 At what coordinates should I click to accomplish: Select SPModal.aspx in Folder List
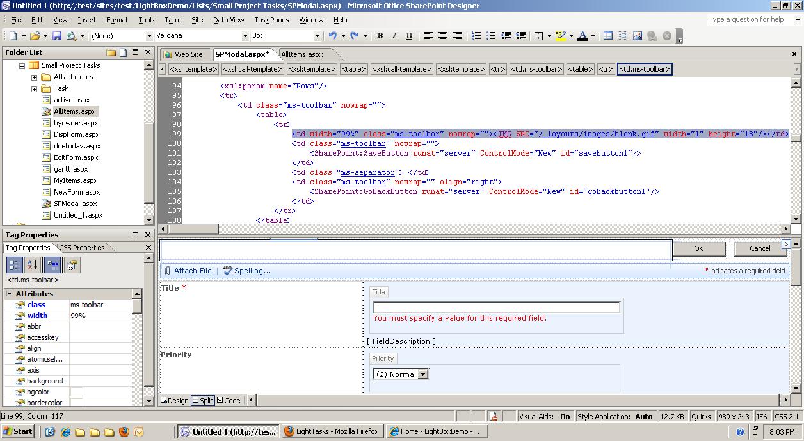(75, 204)
